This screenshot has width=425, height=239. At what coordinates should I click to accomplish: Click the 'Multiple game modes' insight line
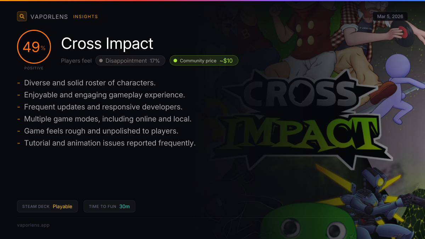point(108,119)
